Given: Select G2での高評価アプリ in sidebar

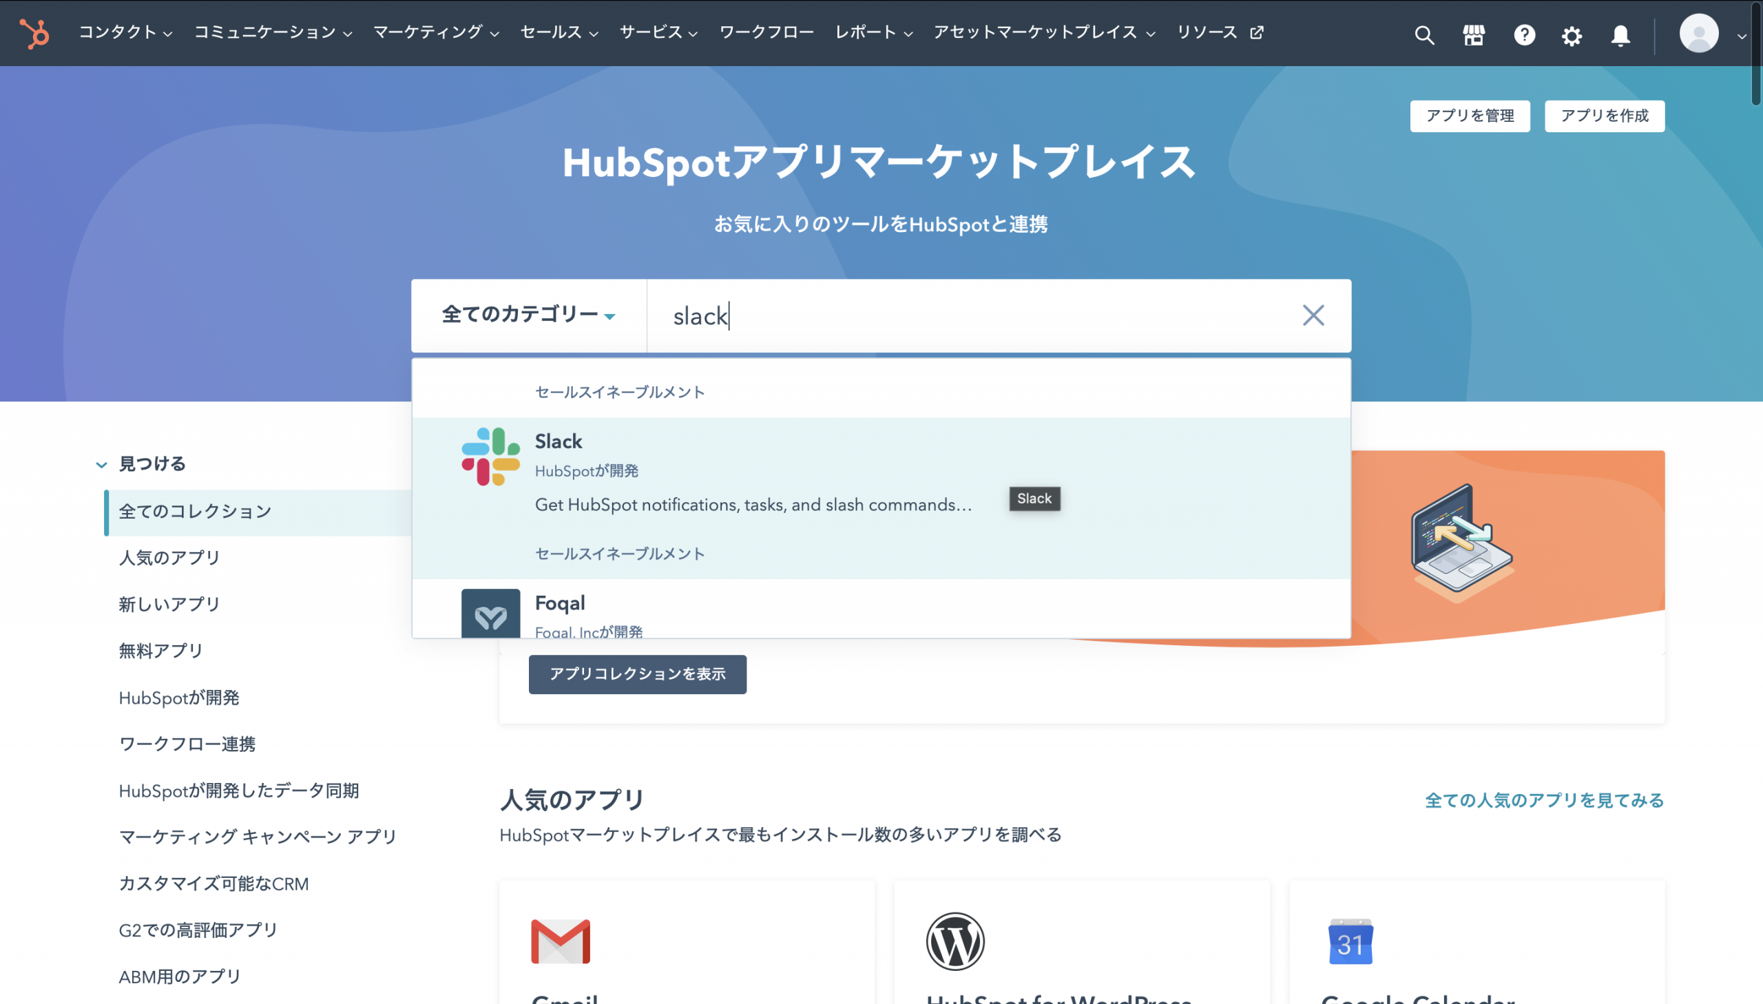Looking at the screenshot, I should click(x=198, y=930).
